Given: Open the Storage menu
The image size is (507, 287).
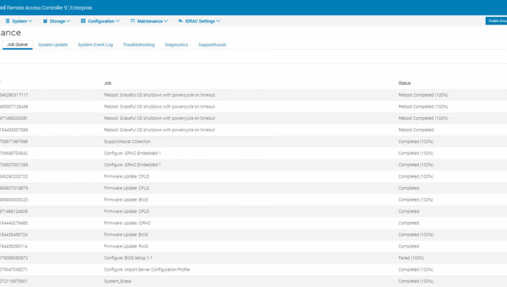Looking at the screenshot, I should [x=57, y=21].
